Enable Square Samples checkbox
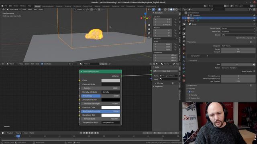The height and width of the screenshot is (144, 257). tap(254, 71)
